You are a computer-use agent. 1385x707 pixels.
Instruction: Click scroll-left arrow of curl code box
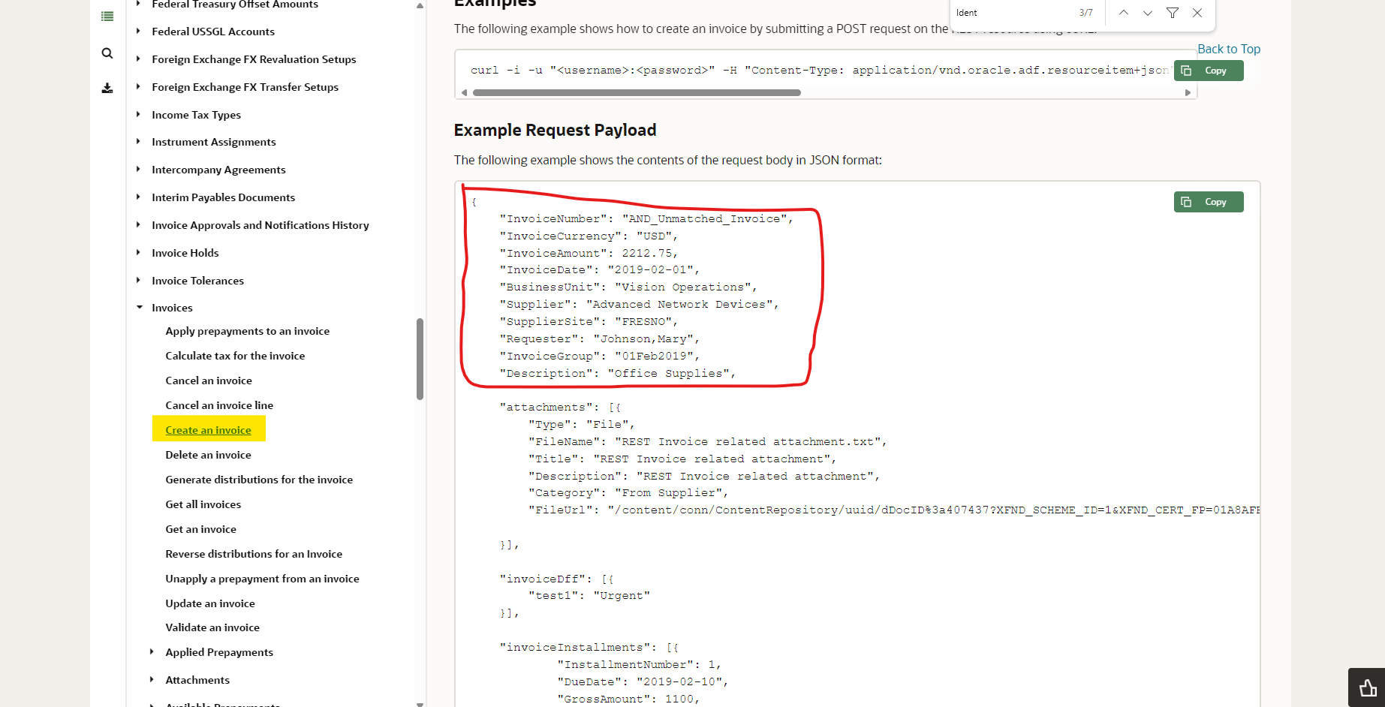pyautogui.click(x=465, y=93)
